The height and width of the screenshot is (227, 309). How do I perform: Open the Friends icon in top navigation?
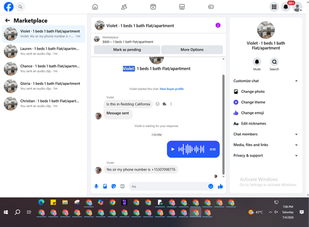(x=124, y=7)
